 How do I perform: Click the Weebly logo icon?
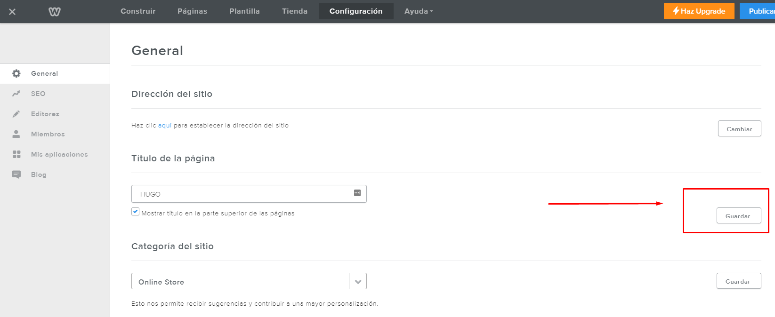[x=55, y=11]
